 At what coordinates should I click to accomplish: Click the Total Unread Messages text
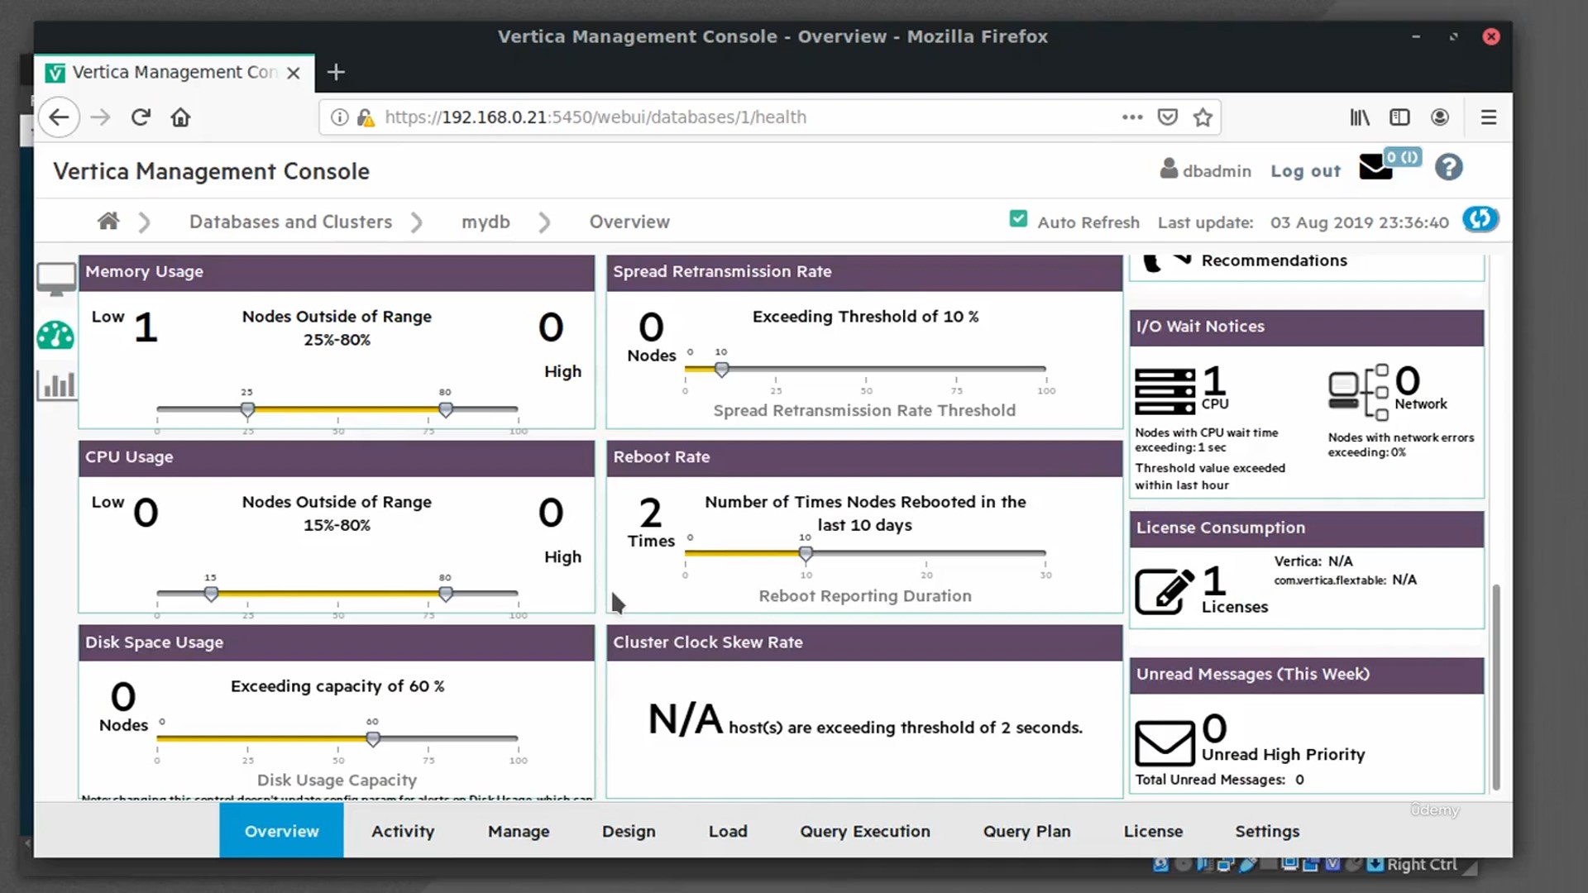coord(1219,779)
